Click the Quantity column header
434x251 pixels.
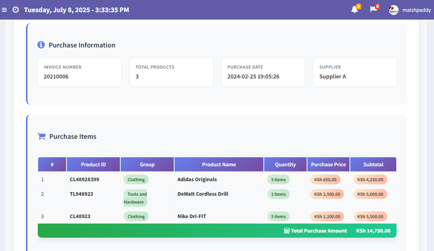[x=285, y=164]
